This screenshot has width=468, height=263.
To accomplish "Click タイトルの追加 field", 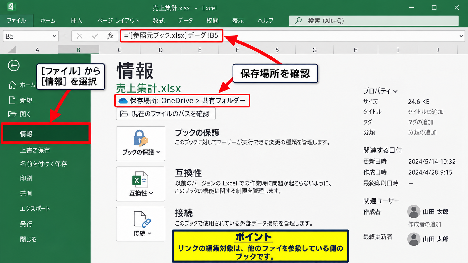I will click(425, 112).
